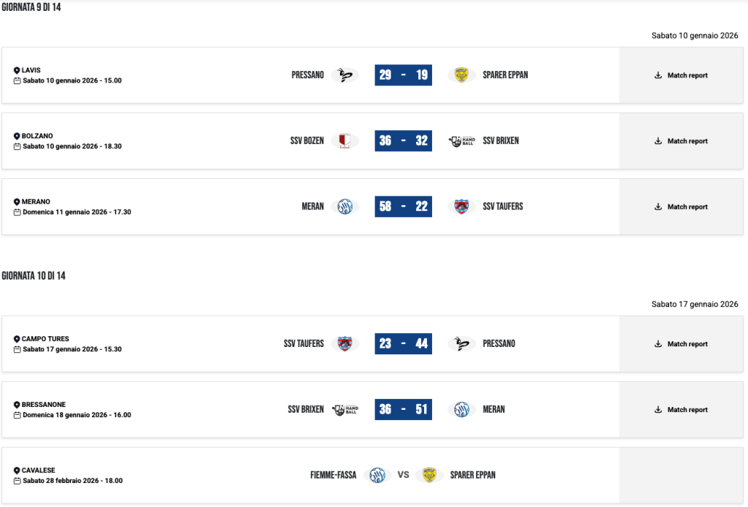Click Sparer Eppan logo in Lavis match

coord(461,75)
